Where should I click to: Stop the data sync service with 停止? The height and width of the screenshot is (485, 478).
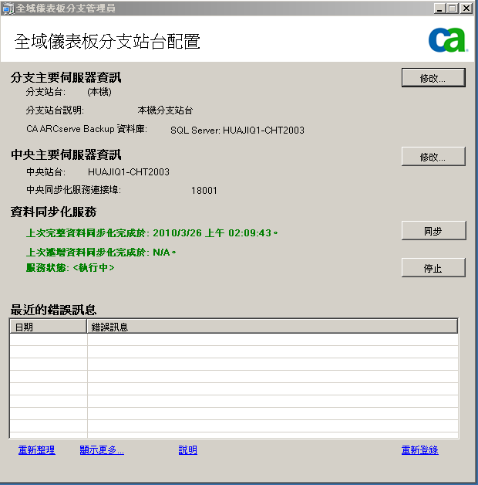point(433,267)
